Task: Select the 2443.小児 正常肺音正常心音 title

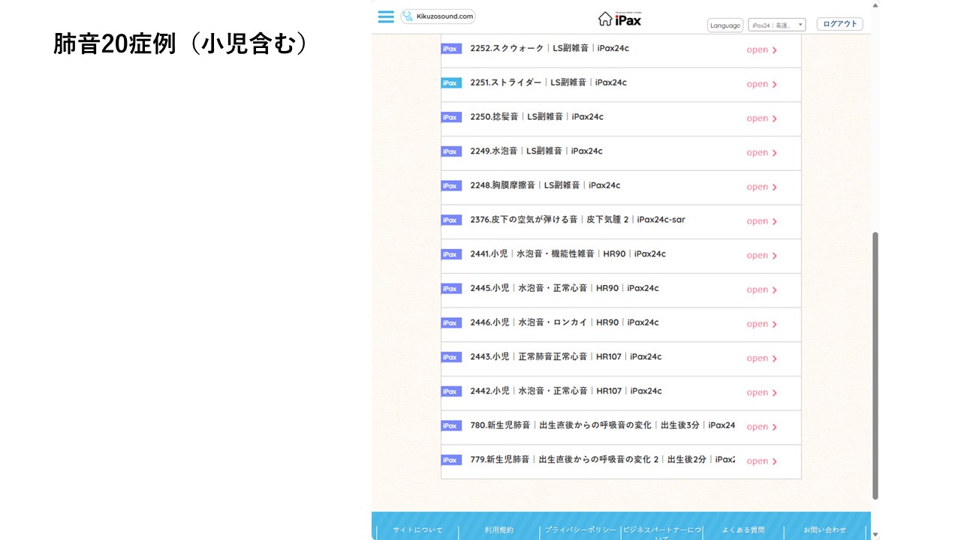Action: pos(566,357)
